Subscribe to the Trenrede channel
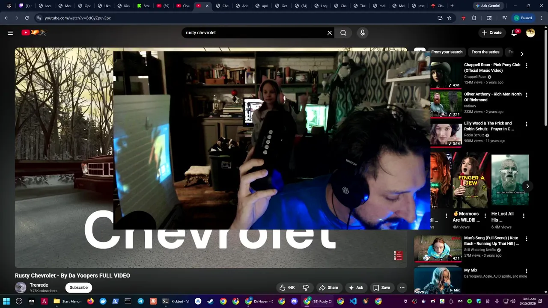The width and height of the screenshot is (548, 308). click(79, 287)
